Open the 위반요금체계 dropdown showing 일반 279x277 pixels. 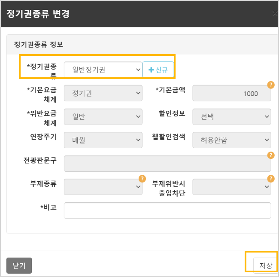point(103,117)
